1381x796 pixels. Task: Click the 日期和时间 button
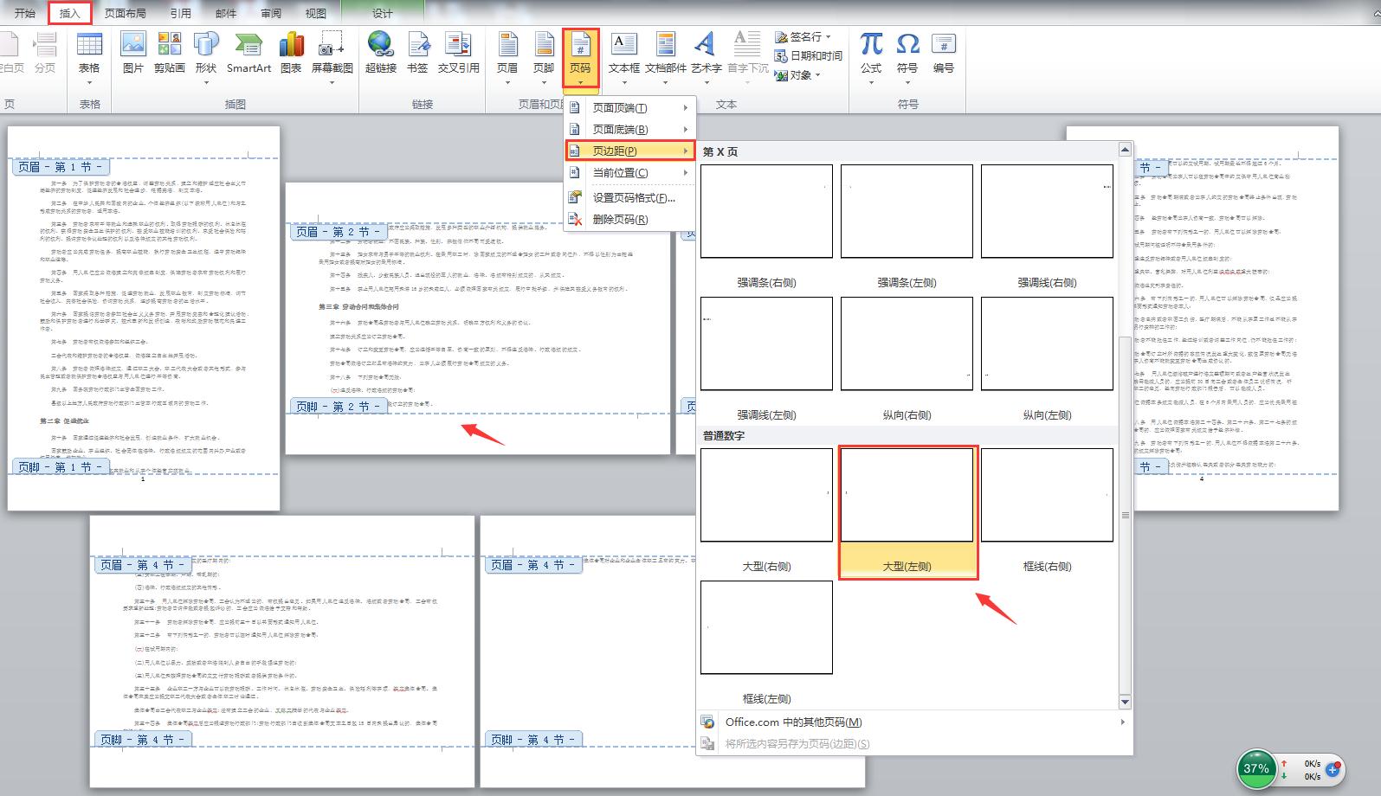809,55
